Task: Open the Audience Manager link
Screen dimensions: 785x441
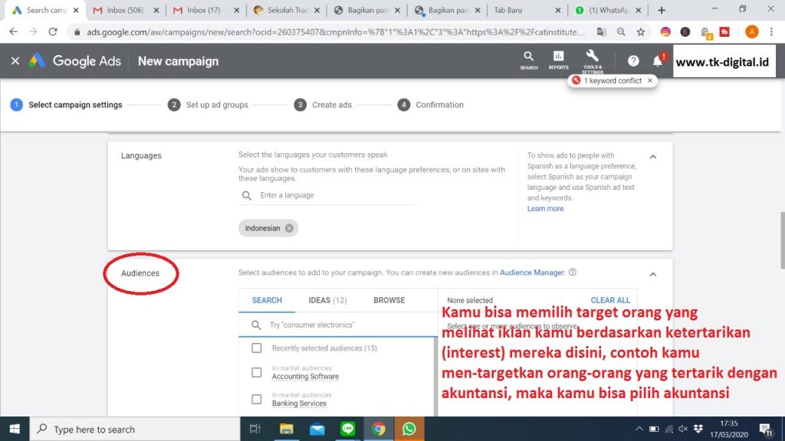Action: point(532,273)
